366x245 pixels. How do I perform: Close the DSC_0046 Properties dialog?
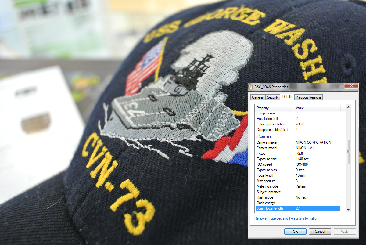(x=351, y=86)
